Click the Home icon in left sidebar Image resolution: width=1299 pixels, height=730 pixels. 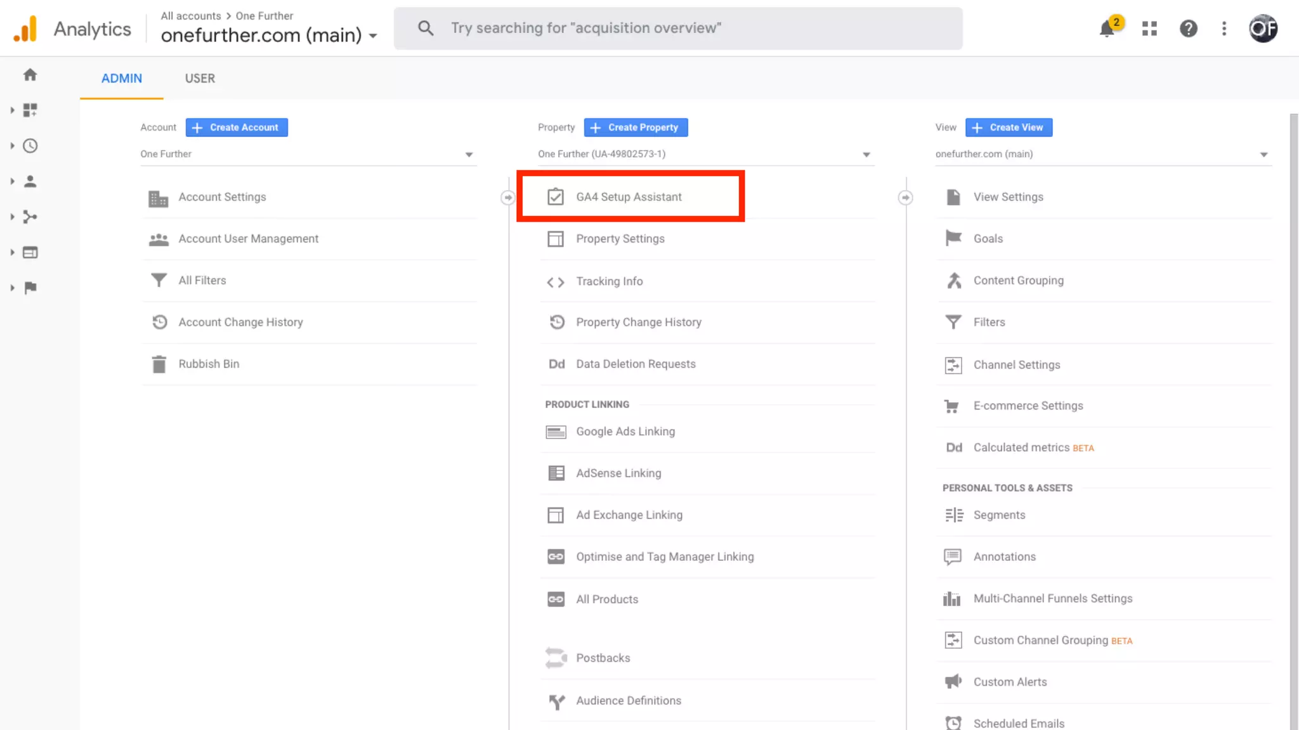[30, 75]
